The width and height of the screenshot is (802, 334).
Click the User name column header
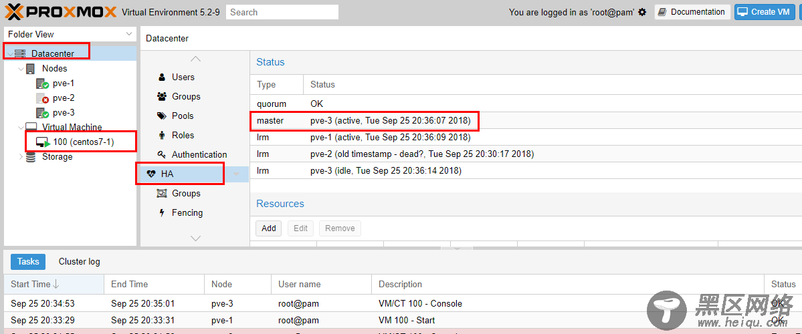[321, 285]
